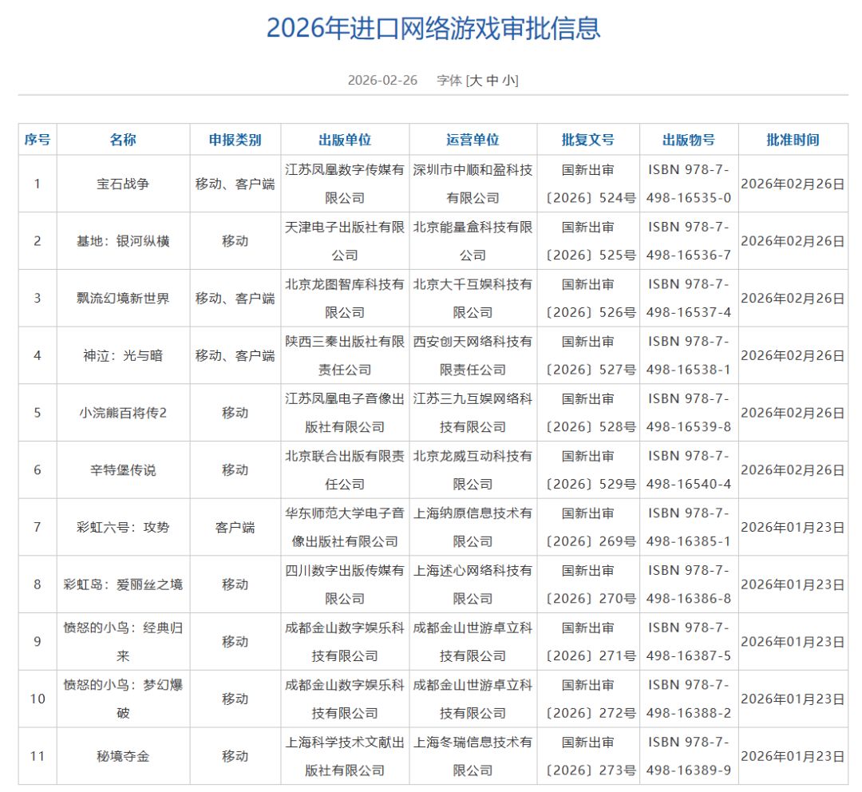862x792 pixels.
Task: Click operator 北京龙威互动科技有限公司
Action: tap(473, 469)
